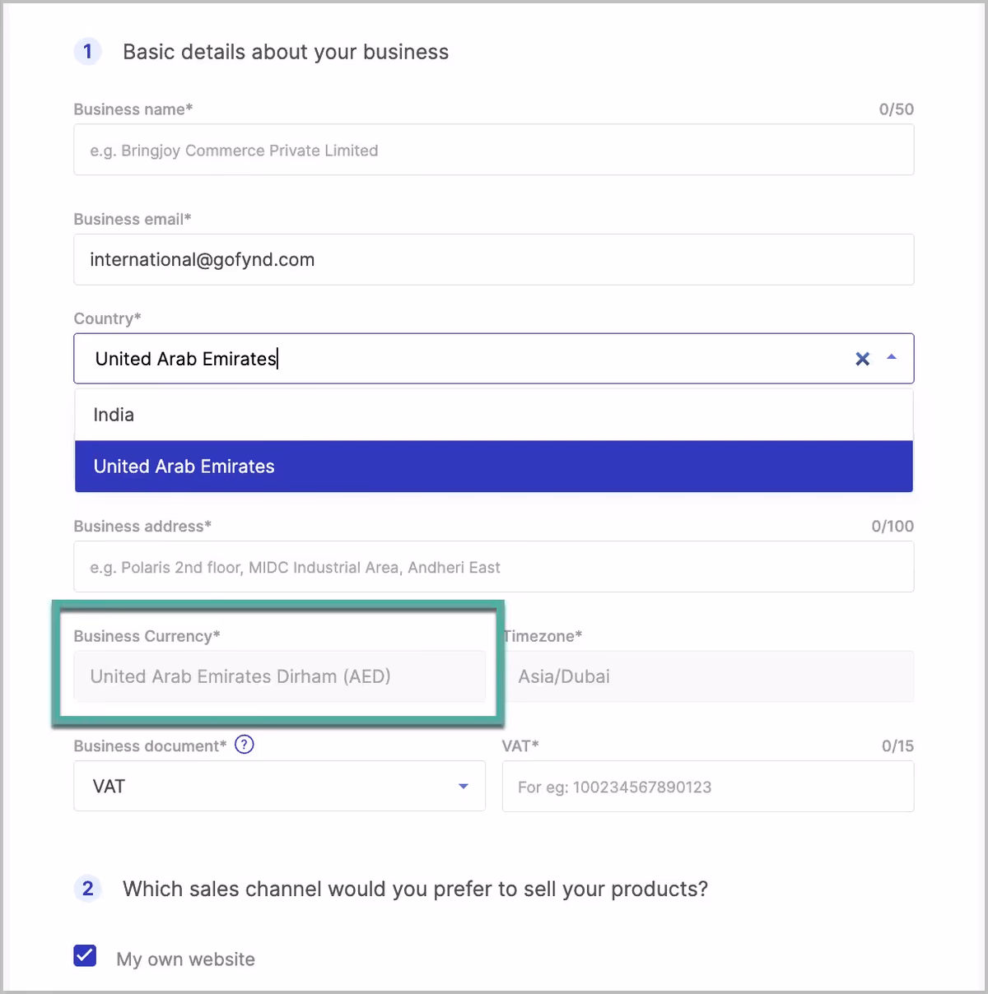Click the 'Business email*' label

pyautogui.click(x=133, y=219)
